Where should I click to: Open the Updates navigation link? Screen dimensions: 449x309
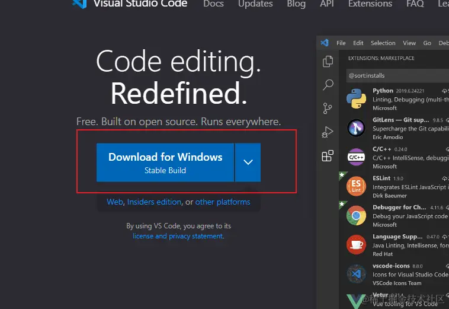(255, 4)
